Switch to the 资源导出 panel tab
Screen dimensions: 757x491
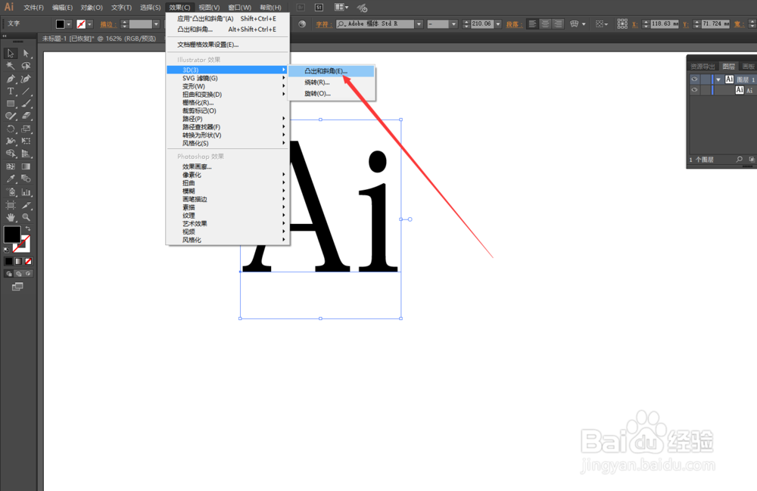pyautogui.click(x=702, y=67)
